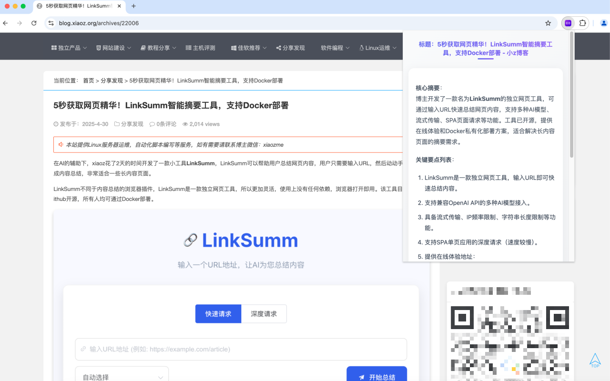Click the page address bar
Image resolution: width=610 pixels, height=381 pixels.
(x=300, y=23)
